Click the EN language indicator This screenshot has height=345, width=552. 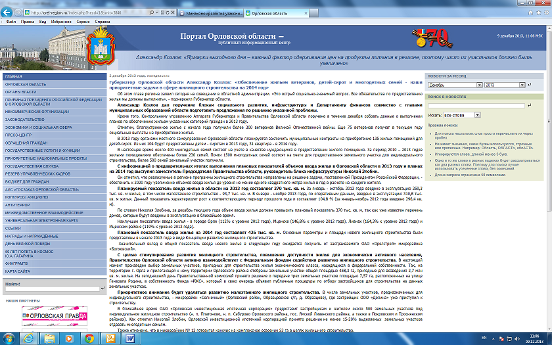[484, 338]
